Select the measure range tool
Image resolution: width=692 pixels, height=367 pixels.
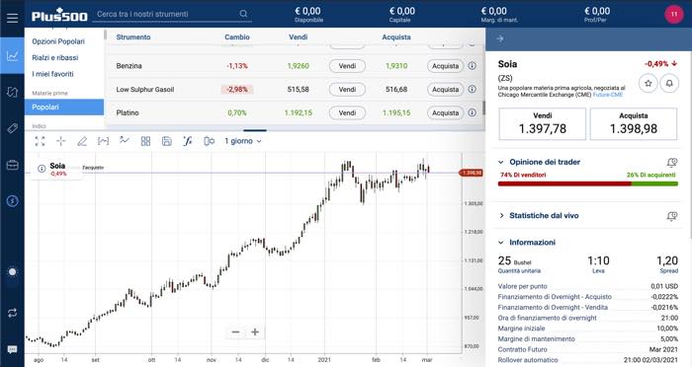pos(103,141)
